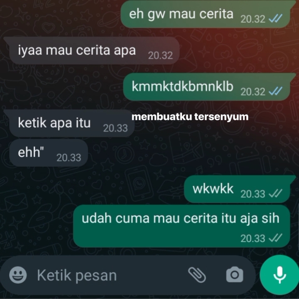Select 'udah cuma mau cerita itu aja sih' message

tap(181, 226)
